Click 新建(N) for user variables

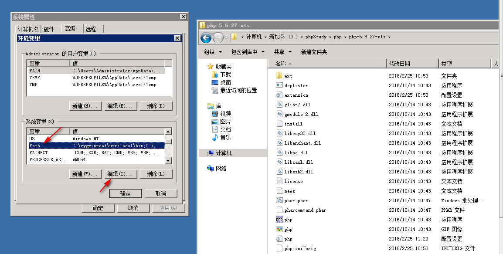[x=85, y=106]
